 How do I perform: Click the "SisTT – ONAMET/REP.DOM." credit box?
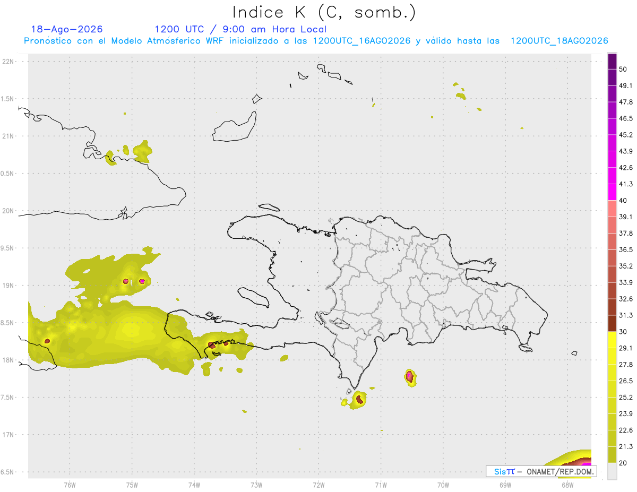click(x=541, y=471)
